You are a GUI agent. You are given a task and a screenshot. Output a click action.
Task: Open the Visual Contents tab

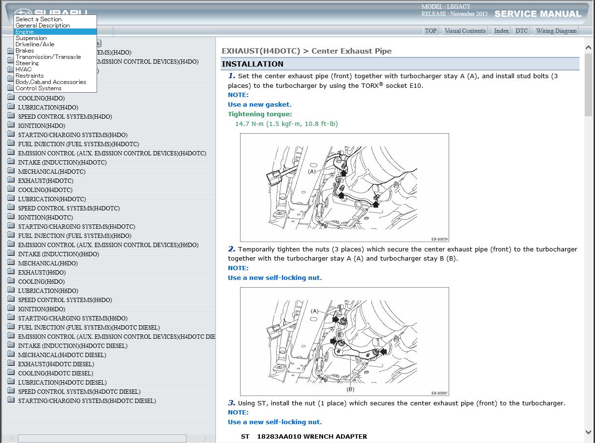[465, 30]
